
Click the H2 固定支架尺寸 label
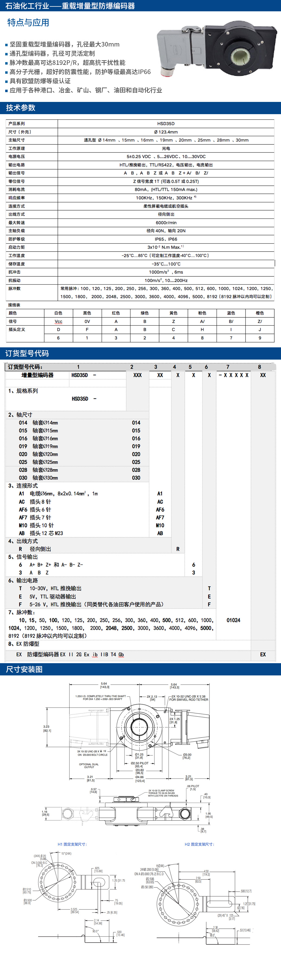click(x=199, y=844)
